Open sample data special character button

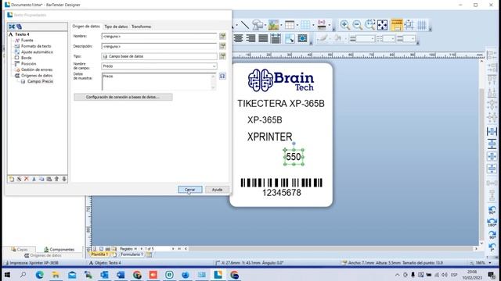[x=222, y=76]
